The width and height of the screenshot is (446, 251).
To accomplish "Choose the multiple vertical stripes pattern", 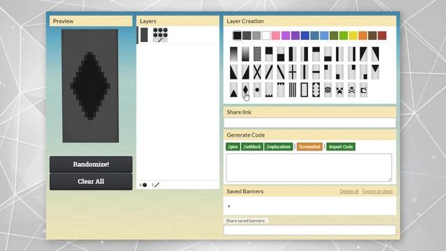I will click(x=293, y=90).
